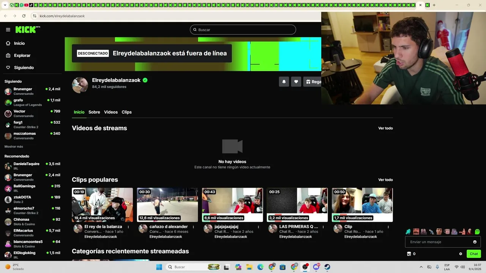Image resolution: width=486 pixels, height=273 pixels.
Task: Click the heart follow icon
Action: coord(296,82)
